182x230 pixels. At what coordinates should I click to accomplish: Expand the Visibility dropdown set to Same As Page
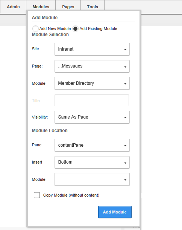click(x=92, y=117)
